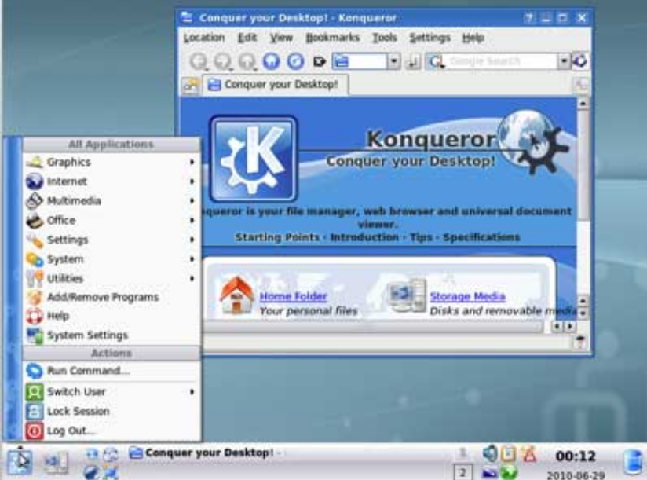Open the Home Folder link
The height and width of the screenshot is (480, 647).
tap(293, 296)
